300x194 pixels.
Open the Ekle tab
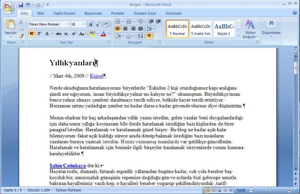coord(41,13)
